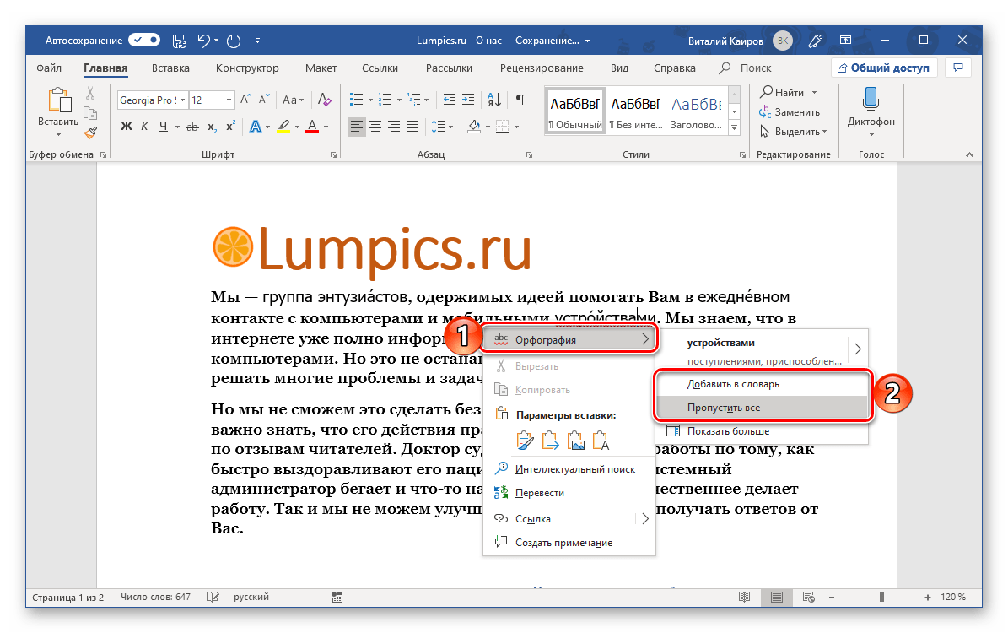Image resolution: width=1008 pixels, height=633 pixels.
Task: Toggle the Автосохранение switch
Action: 144,40
